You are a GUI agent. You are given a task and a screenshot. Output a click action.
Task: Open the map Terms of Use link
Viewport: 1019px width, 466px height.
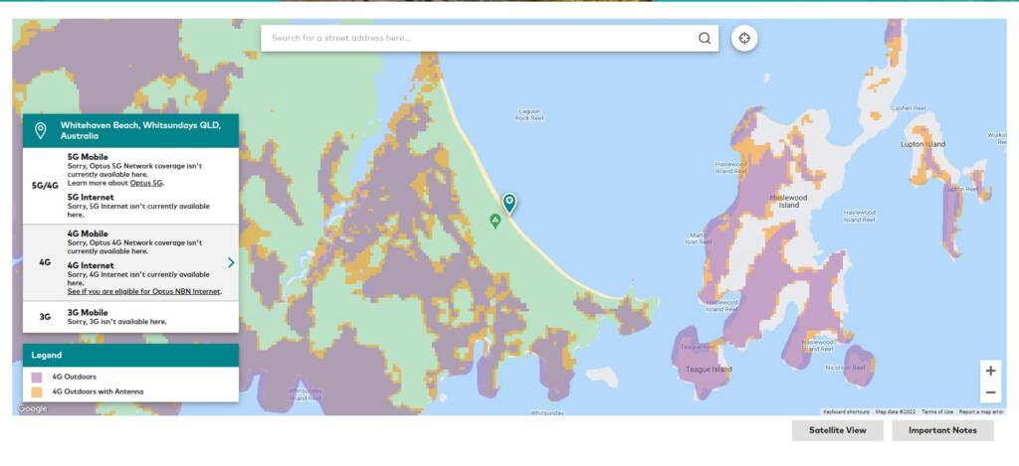pos(937,411)
